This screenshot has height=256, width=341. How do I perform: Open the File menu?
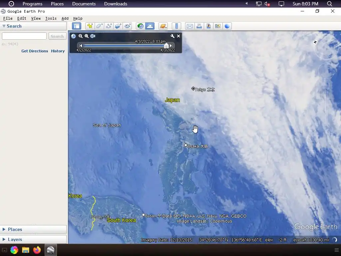click(x=8, y=18)
